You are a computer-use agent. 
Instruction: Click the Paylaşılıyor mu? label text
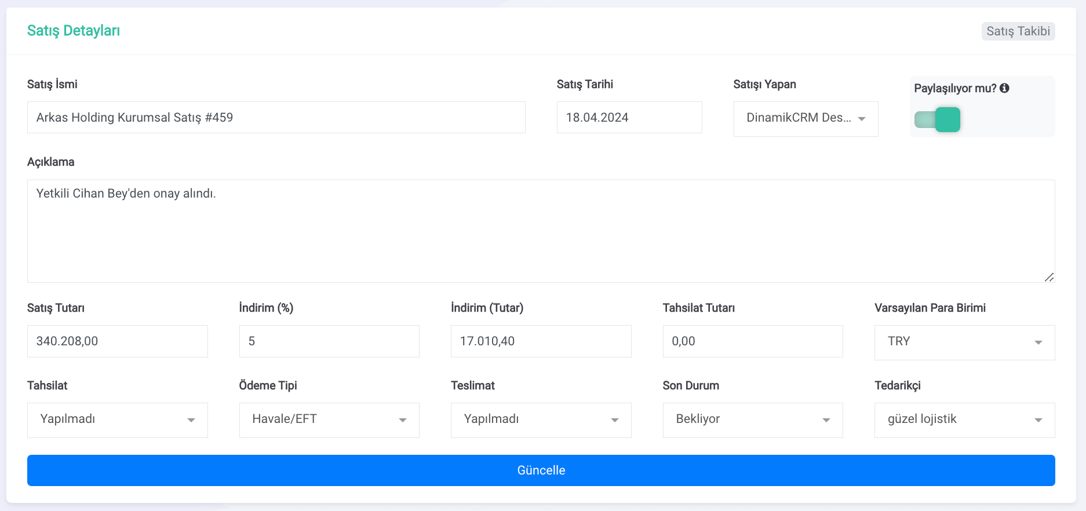click(x=955, y=88)
